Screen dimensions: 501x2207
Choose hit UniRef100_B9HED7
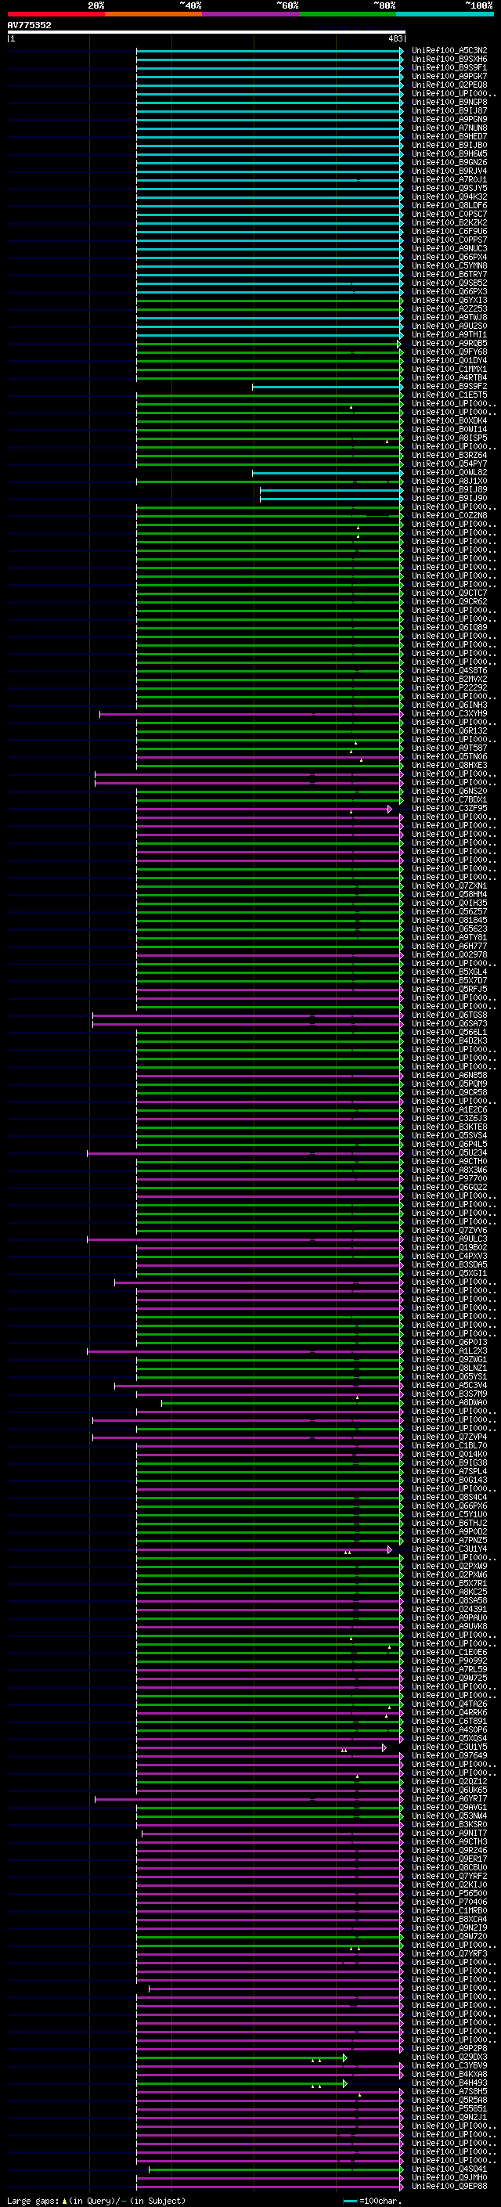pyautogui.click(x=449, y=136)
